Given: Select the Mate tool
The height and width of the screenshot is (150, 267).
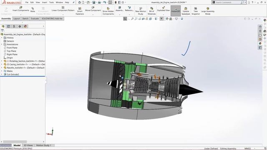Looking at the screenshot, I should coord(33,10).
